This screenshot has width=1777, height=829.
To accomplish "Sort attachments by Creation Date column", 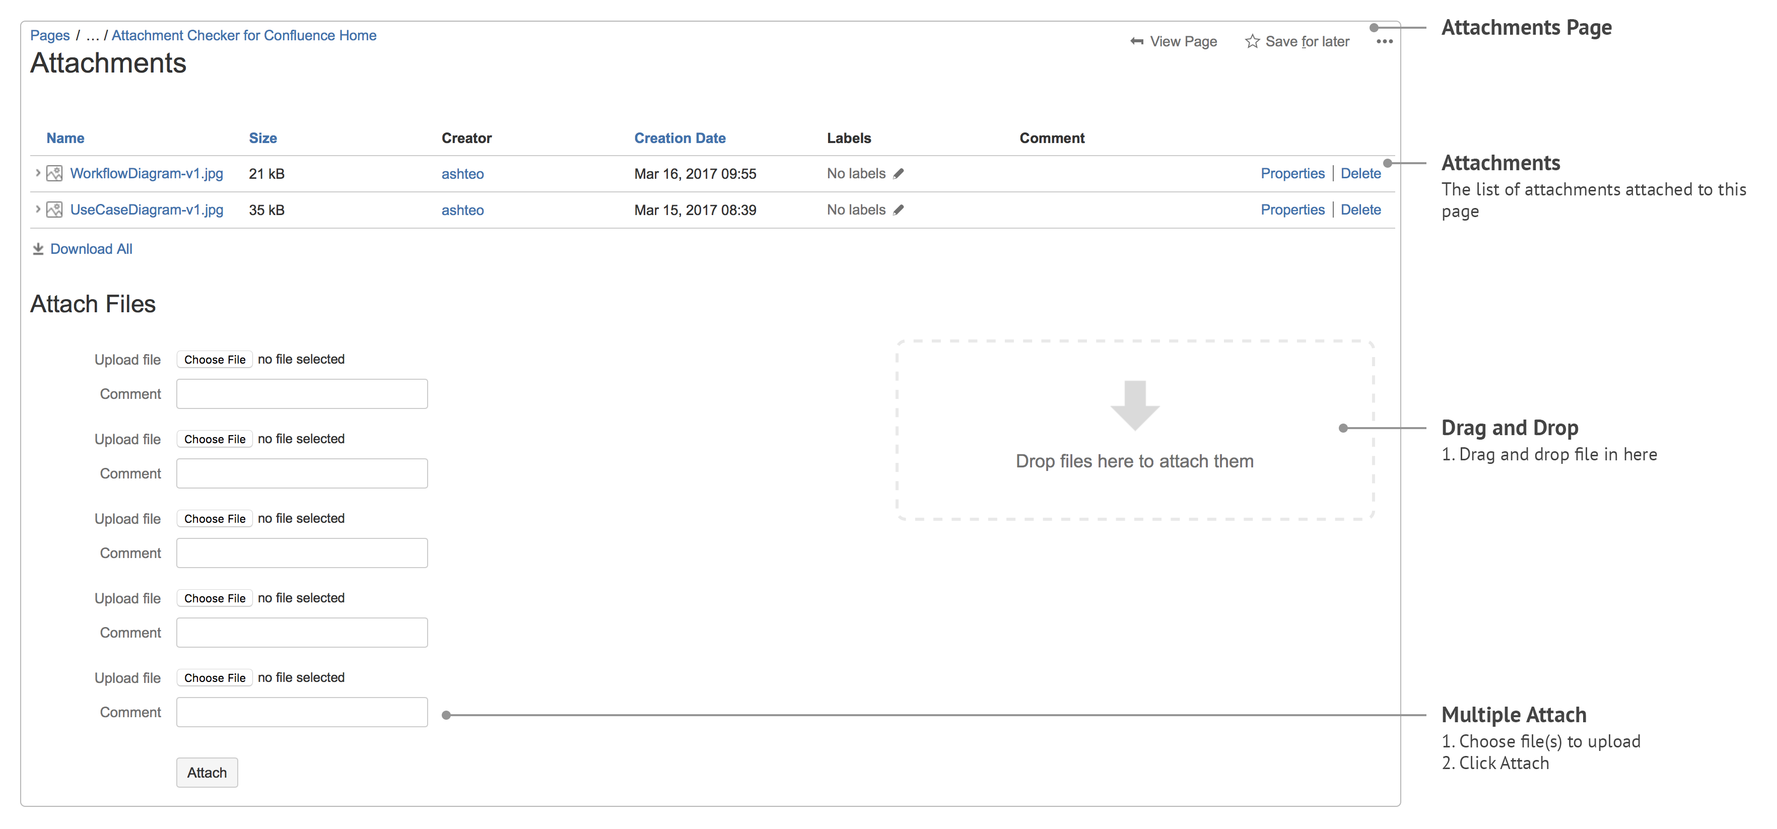I will point(679,138).
